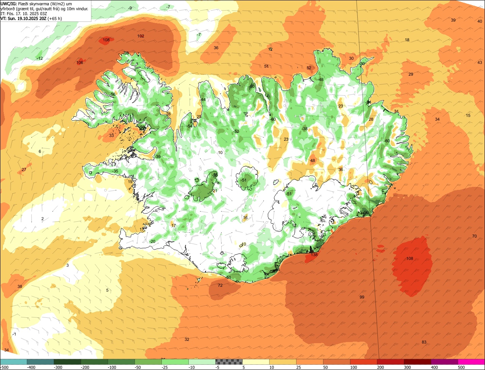Click the map value -80 in the north
This screenshot has height=370, width=485.
coord(252,86)
